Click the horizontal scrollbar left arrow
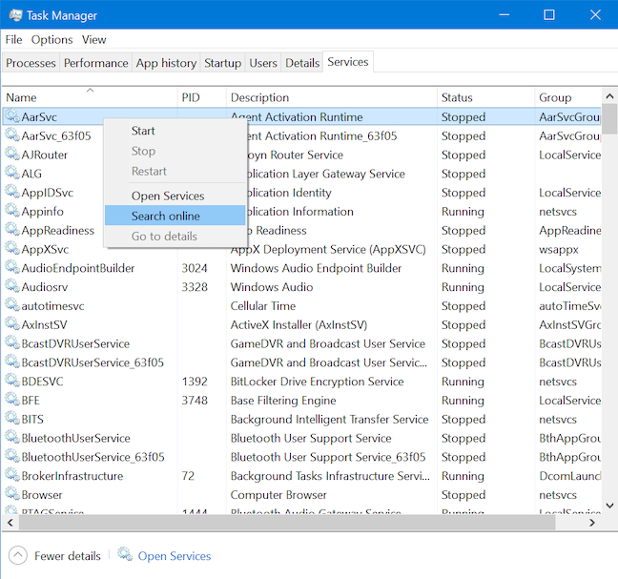The width and height of the screenshot is (618, 579). (x=10, y=523)
